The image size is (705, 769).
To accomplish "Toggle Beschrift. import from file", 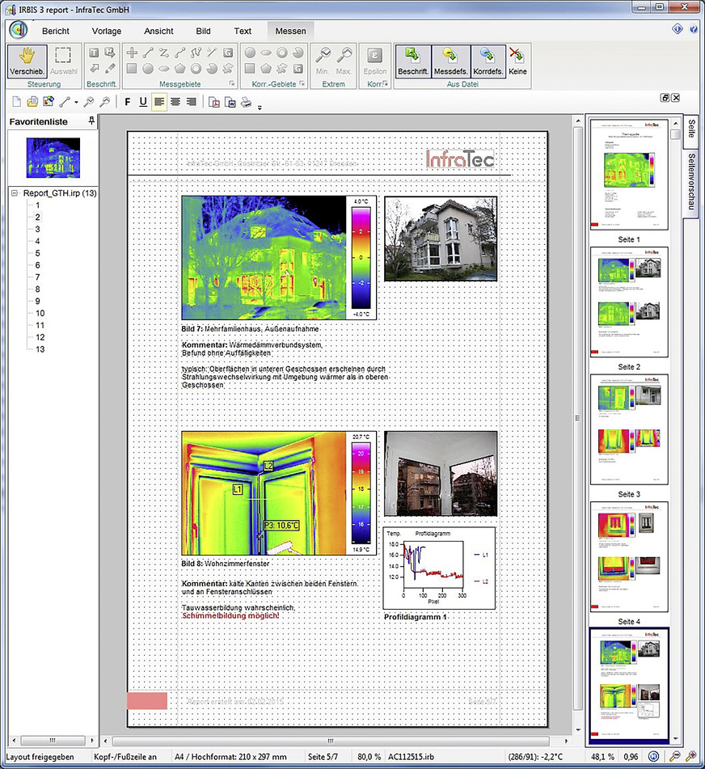I will 412,61.
